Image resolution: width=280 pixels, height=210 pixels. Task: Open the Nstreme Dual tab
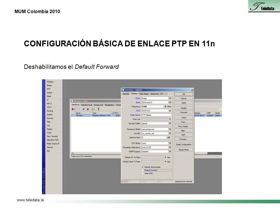pos(87,105)
